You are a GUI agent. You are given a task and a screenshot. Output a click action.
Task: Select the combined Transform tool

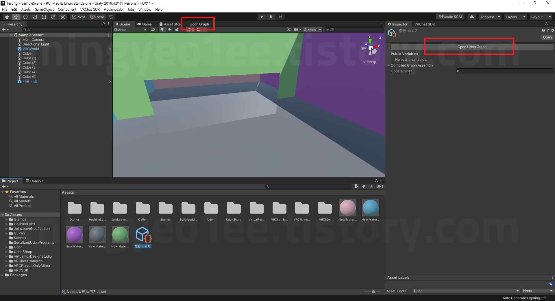pos(53,17)
